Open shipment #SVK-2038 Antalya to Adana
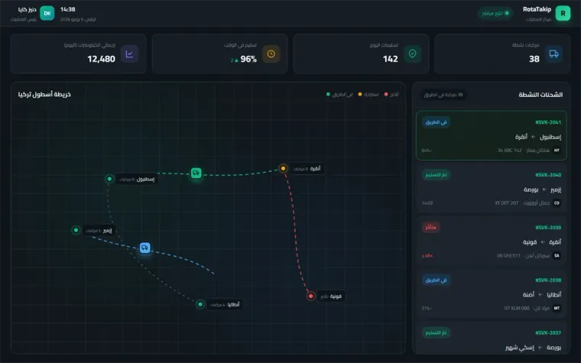Screen dimensions: 581x363 coord(492,293)
